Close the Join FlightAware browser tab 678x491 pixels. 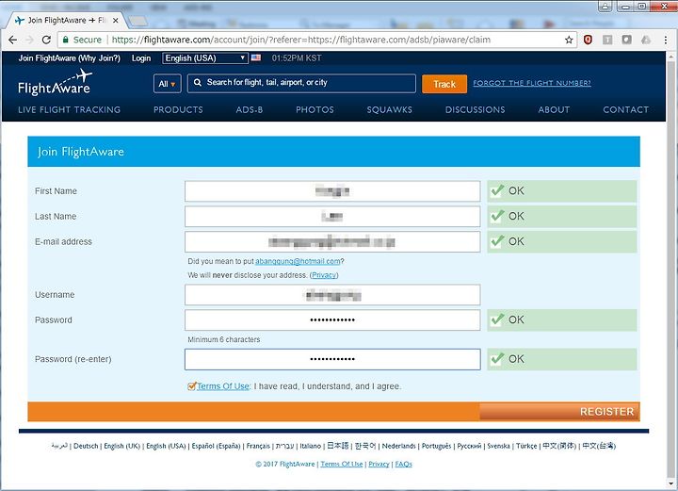tap(116, 21)
